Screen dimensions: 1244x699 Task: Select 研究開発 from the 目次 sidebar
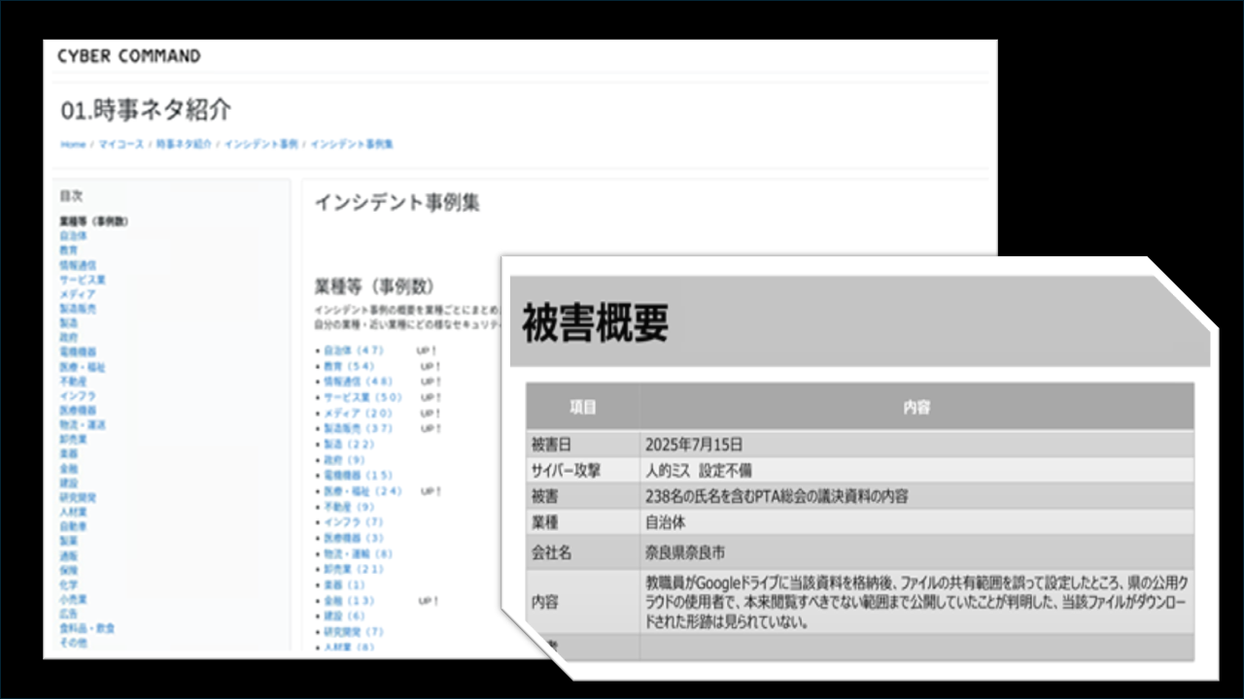point(78,497)
